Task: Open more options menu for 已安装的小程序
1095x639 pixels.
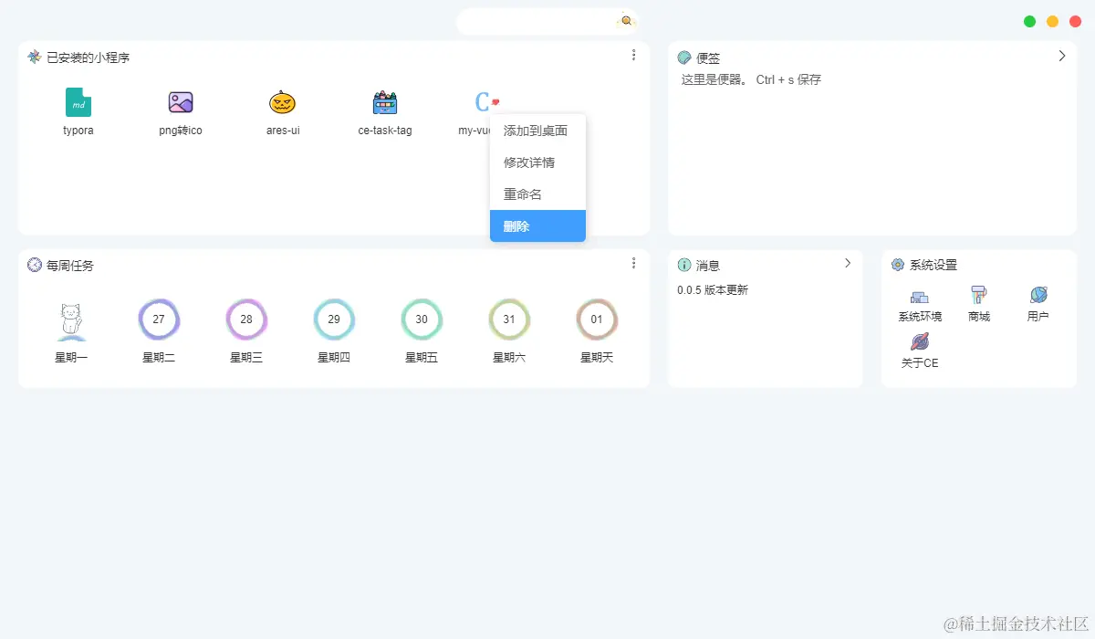Action: [634, 55]
